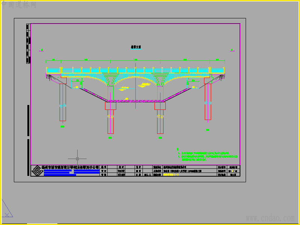Click the left direction marker above the bridge
This screenshot has width=300, height=225.
click(x=42, y=50)
